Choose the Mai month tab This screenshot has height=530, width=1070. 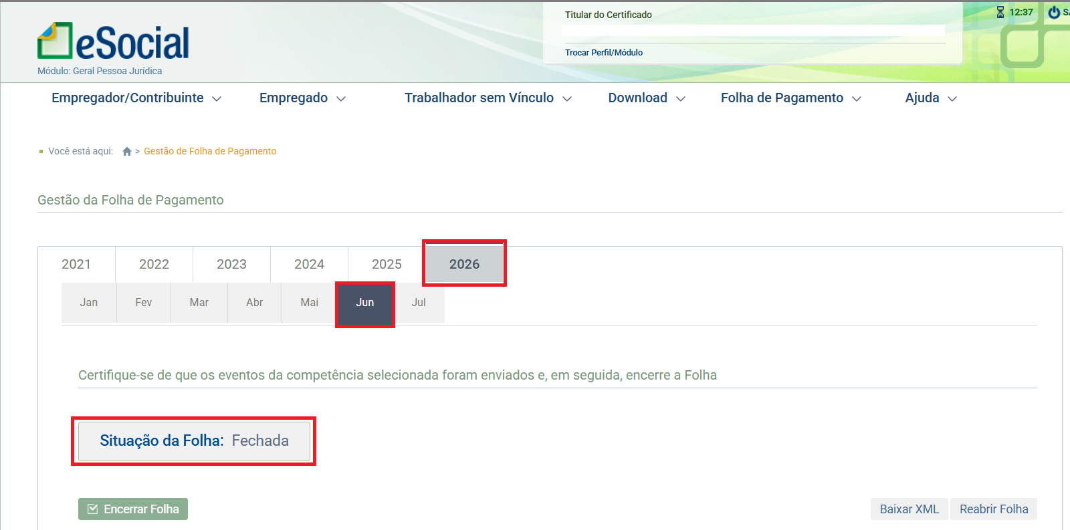pyautogui.click(x=310, y=303)
